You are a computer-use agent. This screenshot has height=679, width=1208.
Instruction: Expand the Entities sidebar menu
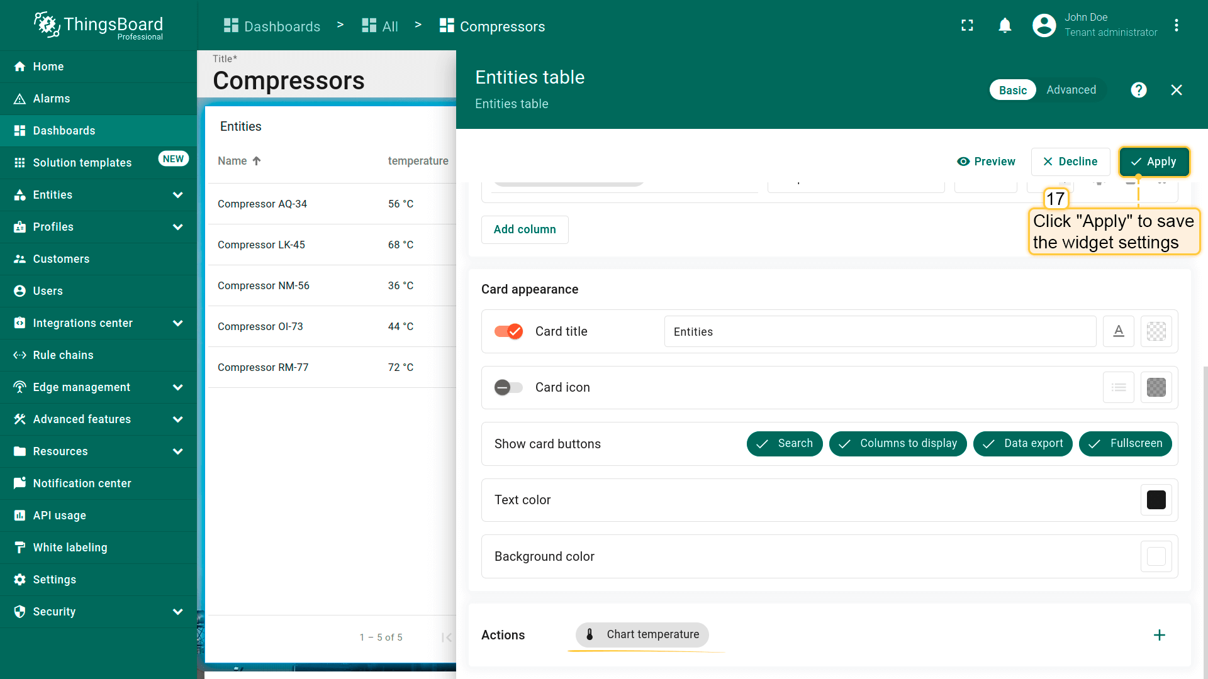[177, 195]
